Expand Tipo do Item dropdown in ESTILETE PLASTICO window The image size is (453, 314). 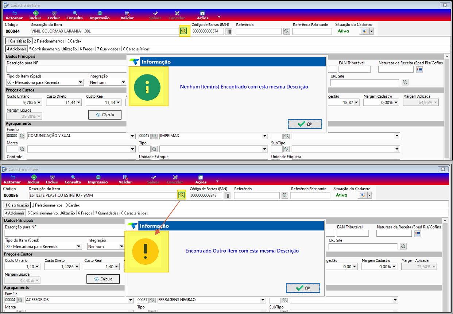79,247
